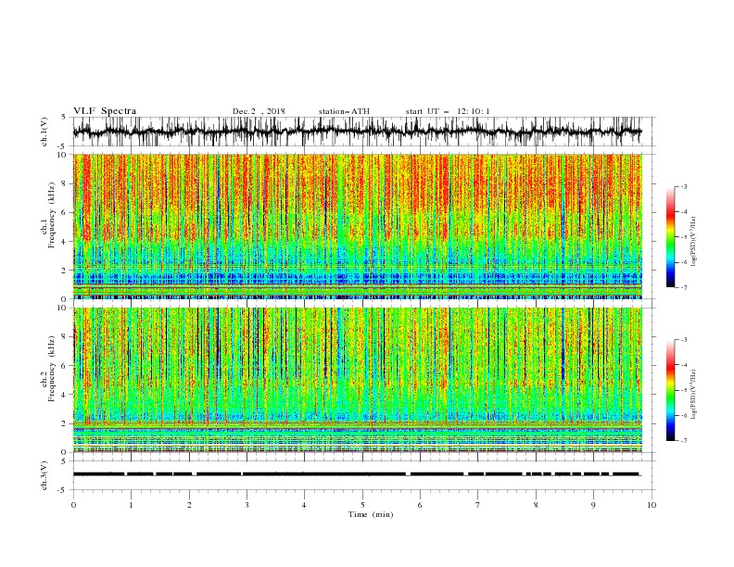This screenshot has height=567, width=734.
Task: Click the "VLF Spectra" plot title
Action: click(105, 111)
